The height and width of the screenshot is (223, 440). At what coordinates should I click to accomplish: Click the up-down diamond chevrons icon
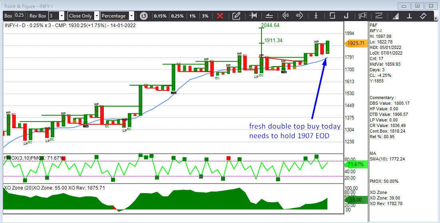(x=423, y=16)
